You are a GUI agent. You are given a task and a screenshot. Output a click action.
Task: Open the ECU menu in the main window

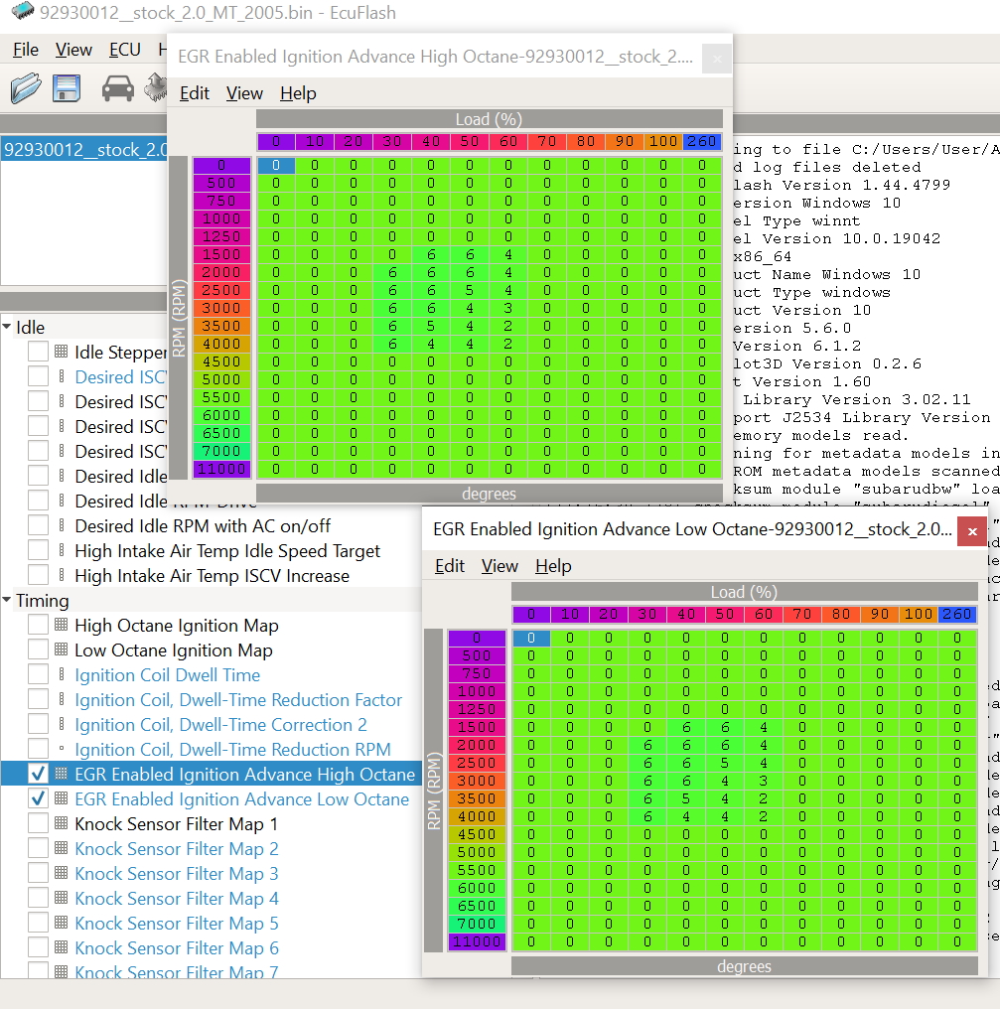tap(124, 50)
